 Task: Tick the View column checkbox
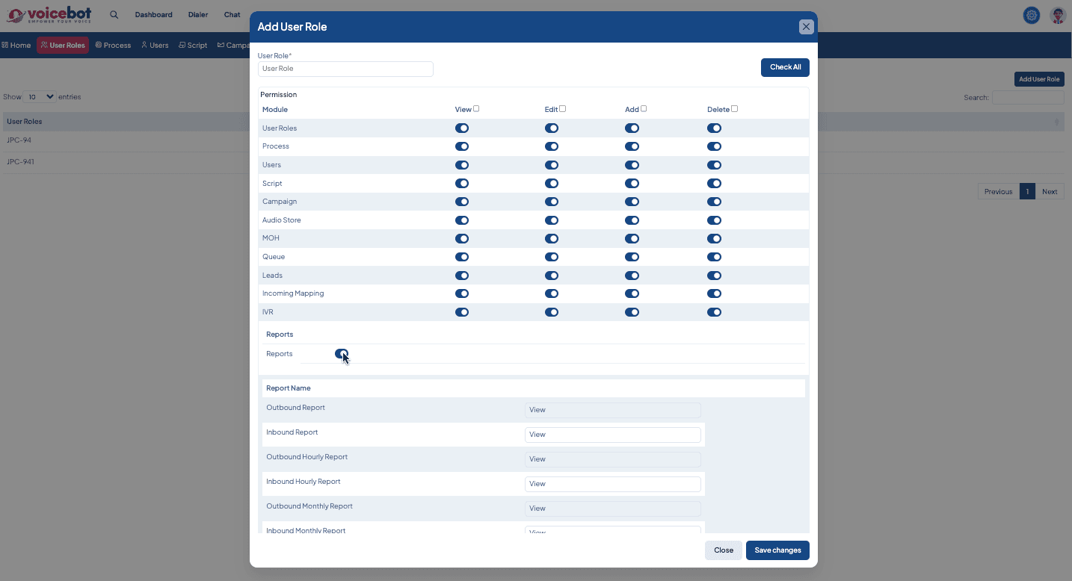coord(476,109)
